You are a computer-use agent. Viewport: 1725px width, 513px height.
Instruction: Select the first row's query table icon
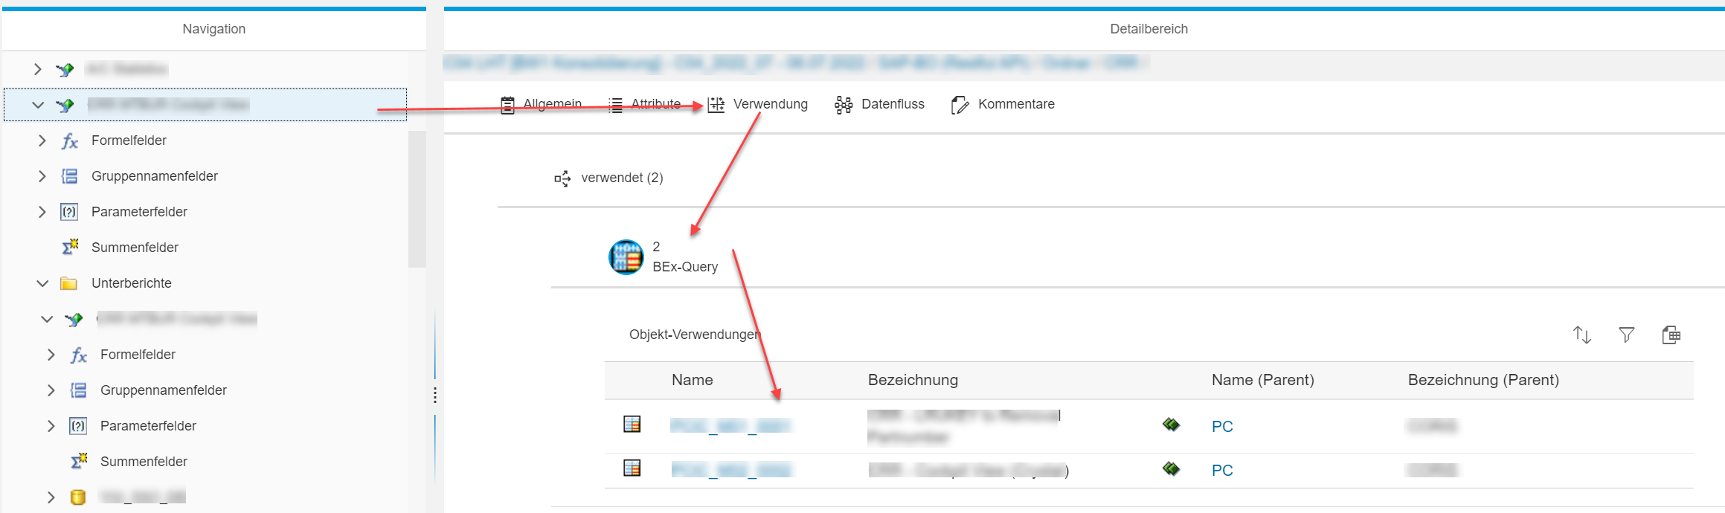[632, 425]
